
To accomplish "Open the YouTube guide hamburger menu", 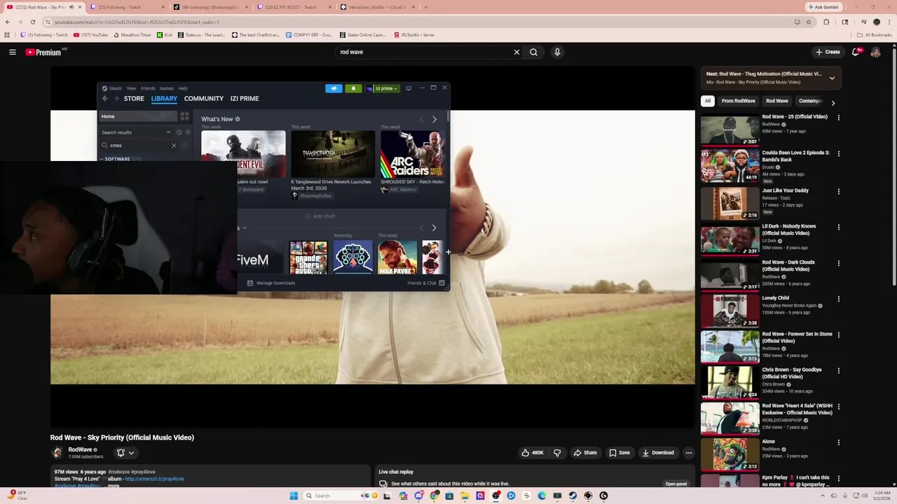I will pos(13,52).
